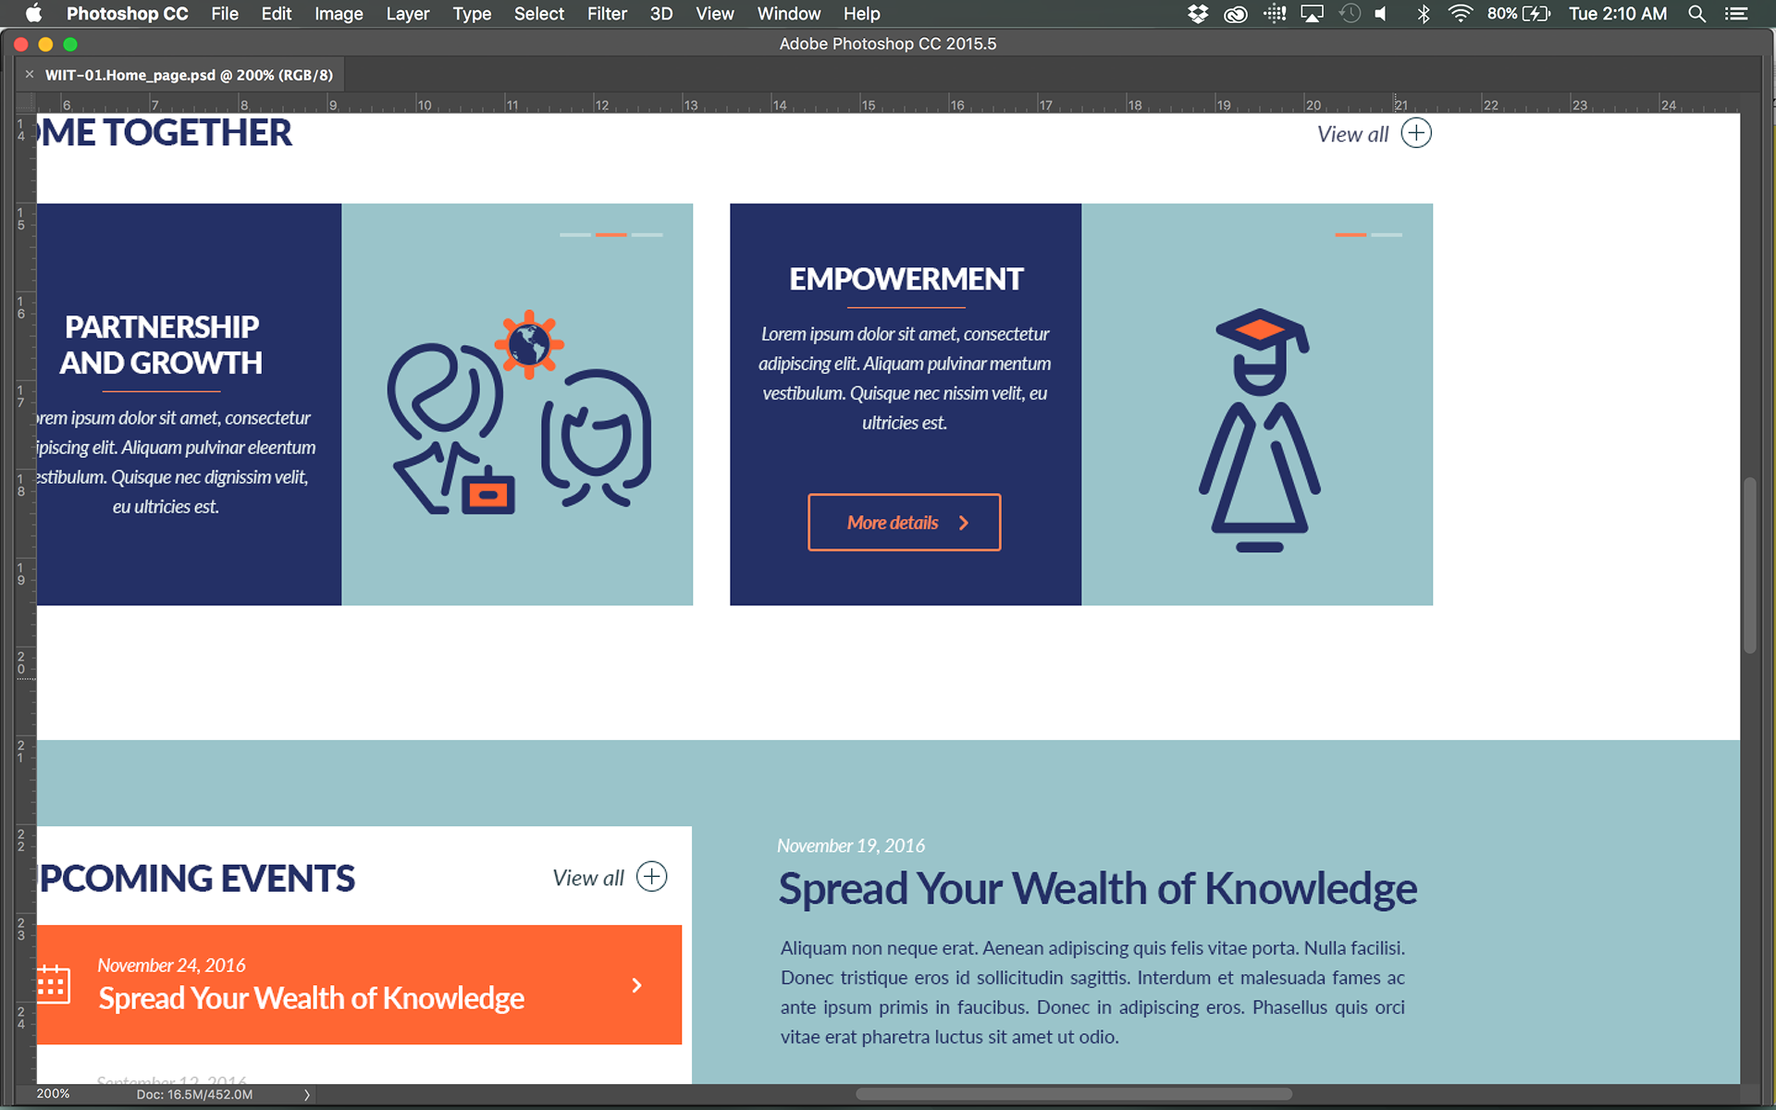Click the chevron arrow on orange event banner
The image size is (1776, 1110).
636,985
